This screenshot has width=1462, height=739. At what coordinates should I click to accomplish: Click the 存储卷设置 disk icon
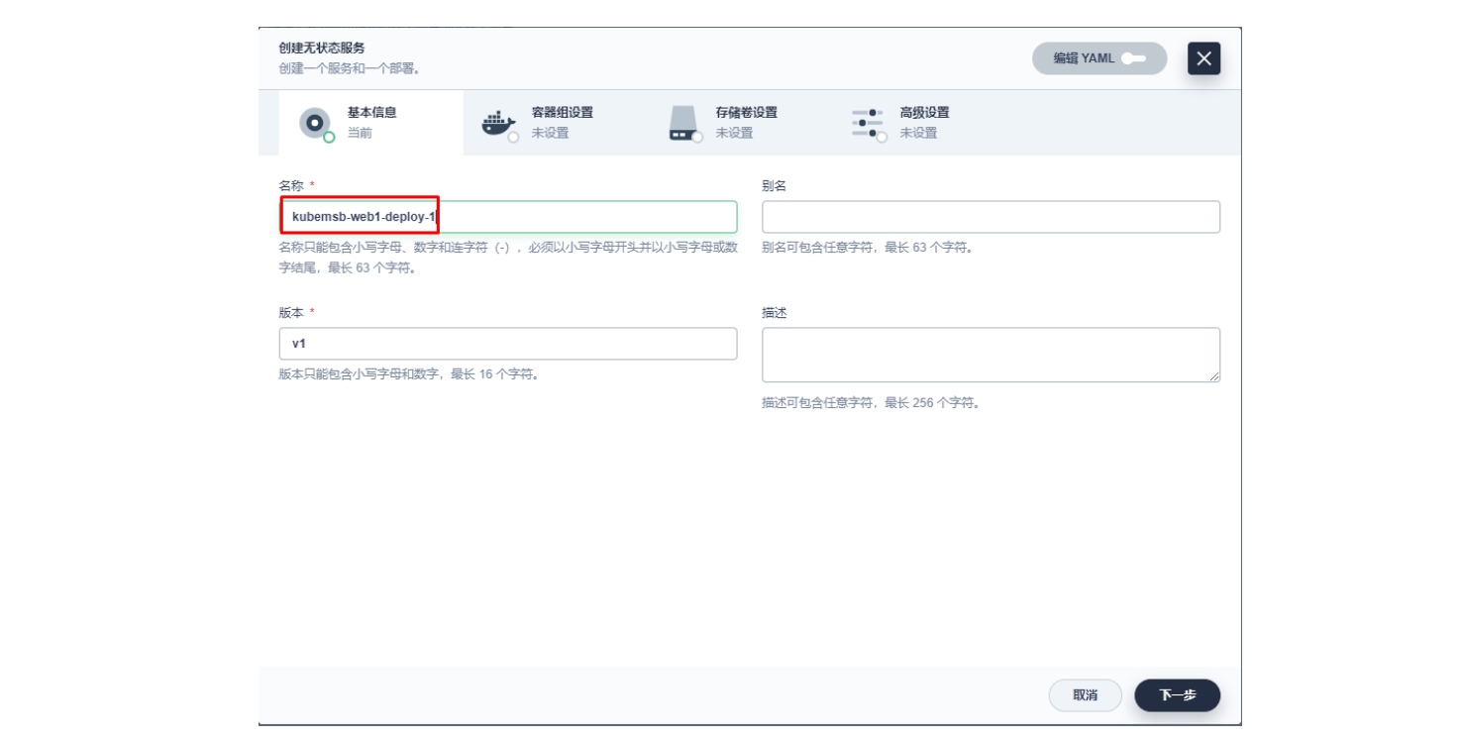684,123
